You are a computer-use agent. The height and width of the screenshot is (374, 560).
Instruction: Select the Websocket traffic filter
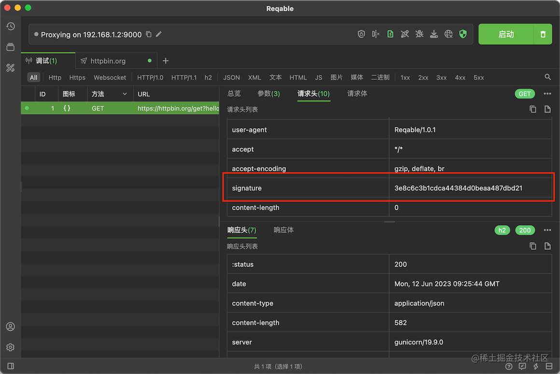click(x=110, y=77)
